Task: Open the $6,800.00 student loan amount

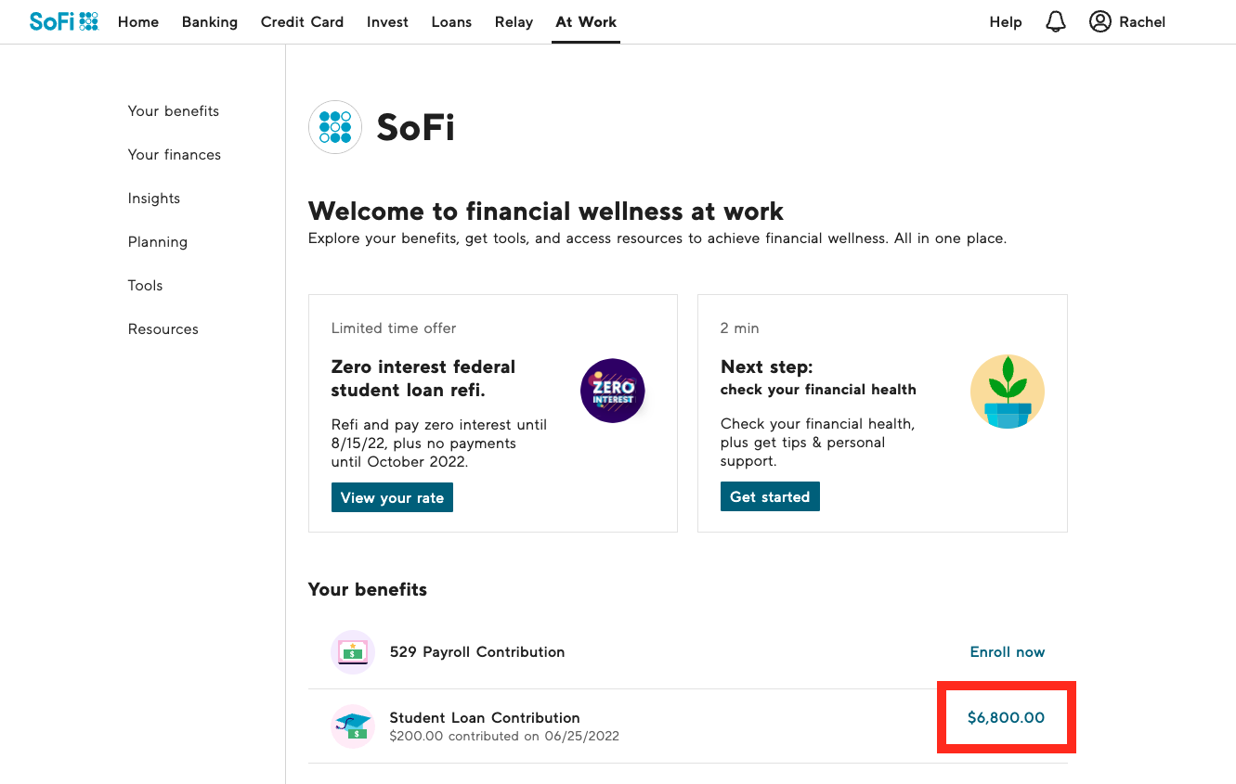Action: (x=1006, y=718)
